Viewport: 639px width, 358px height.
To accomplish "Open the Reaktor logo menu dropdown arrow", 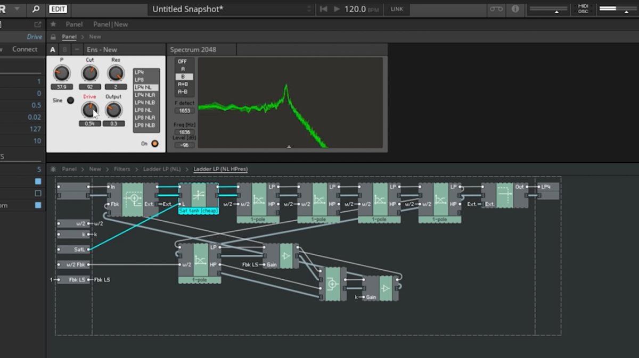I will (17, 9).
